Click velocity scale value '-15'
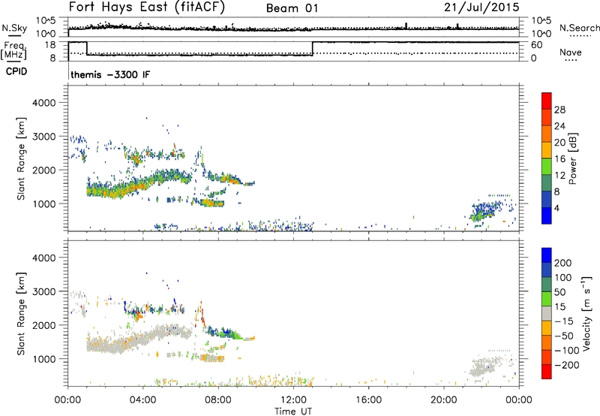Viewport: 600px width, 416px height. [564, 321]
